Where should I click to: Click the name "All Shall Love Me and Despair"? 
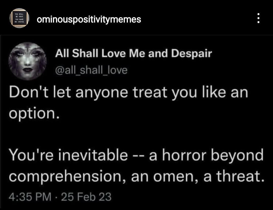133,53
